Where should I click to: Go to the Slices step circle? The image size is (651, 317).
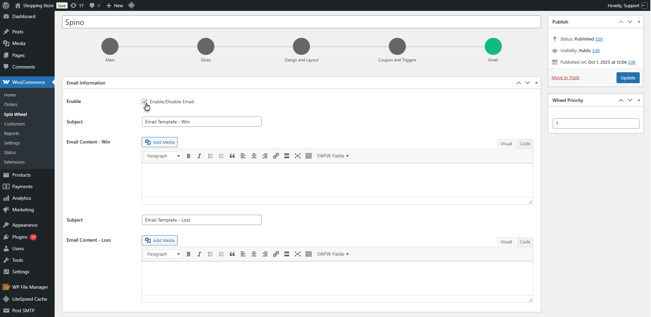(x=206, y=46)
